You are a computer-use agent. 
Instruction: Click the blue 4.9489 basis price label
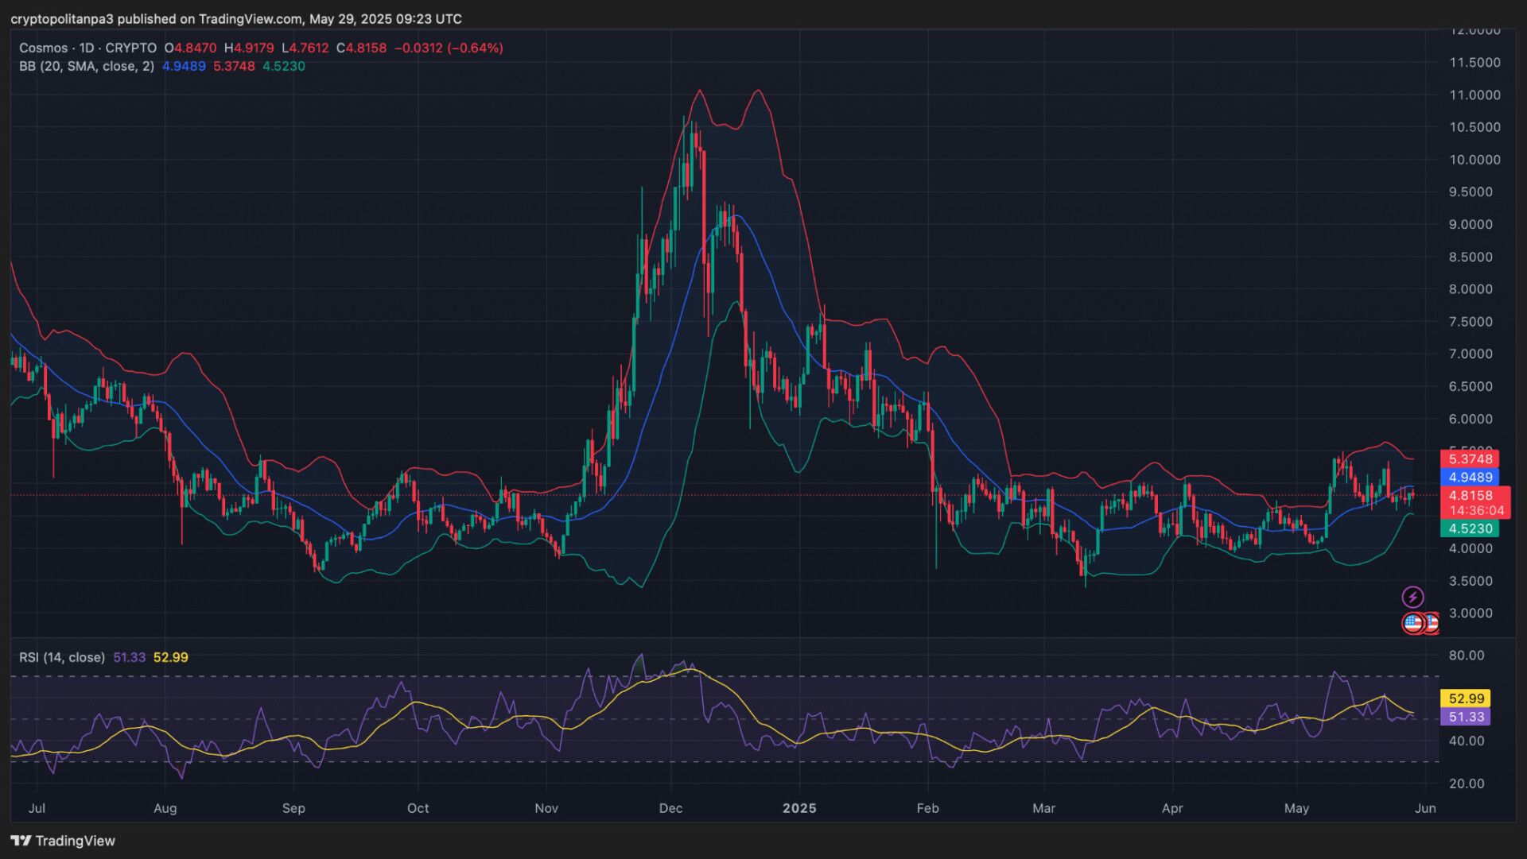(1470, 478)
